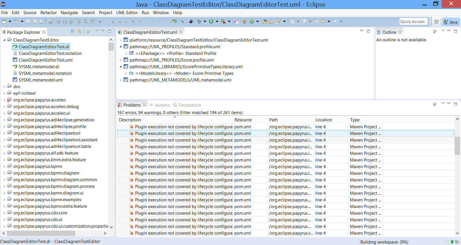461x245 pixels.
Task: Click the Open Task folder icon
Action: [x=271, y=21]
